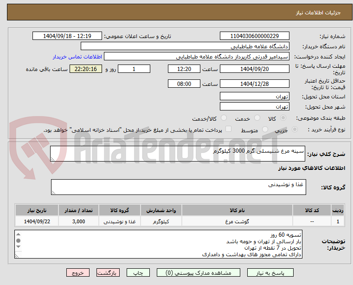The height and width of the screenshot is (285, 353).
Task: Click the استان محل تحویل field
Action: pos(254,96)
